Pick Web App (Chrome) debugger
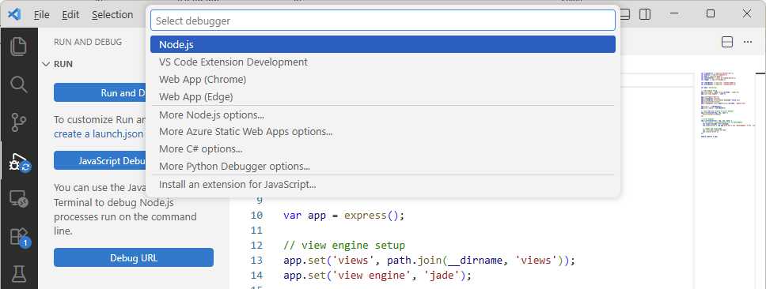766x289 pixels. pos(382,79)
